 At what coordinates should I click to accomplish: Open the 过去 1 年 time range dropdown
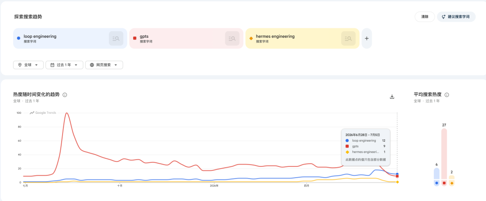(x=64, y=65)
